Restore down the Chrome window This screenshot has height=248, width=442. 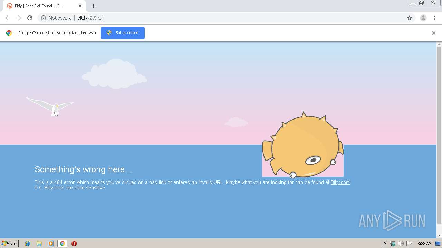[422, 3]
